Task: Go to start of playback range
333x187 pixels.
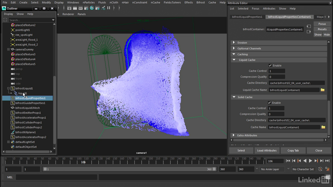Action: point(288,161)
